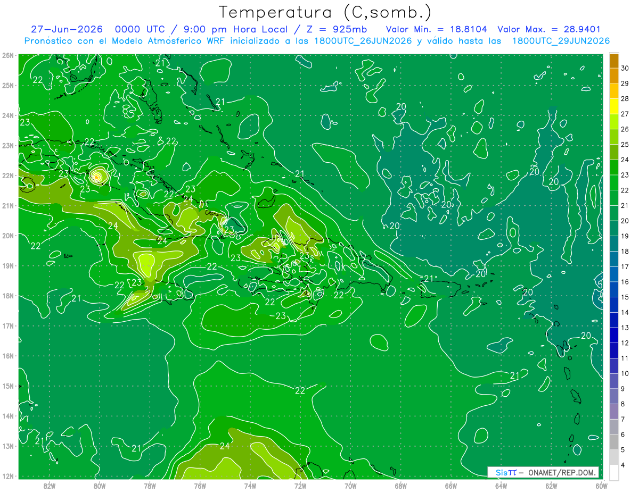Click the 18N latitude axis label

pos(8,296)
